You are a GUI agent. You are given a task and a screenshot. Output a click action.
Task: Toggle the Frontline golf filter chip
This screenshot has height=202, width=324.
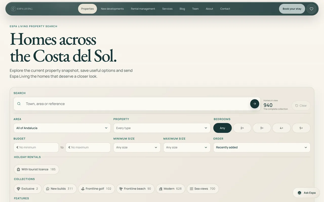pyautogui.click(x=96, y=189)
